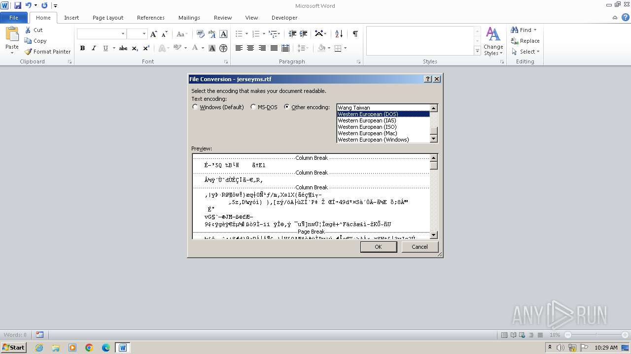The width and height of the screenshot is (631, 354).
Task: Open the Shading color dropdown
Action: (330, 48)
